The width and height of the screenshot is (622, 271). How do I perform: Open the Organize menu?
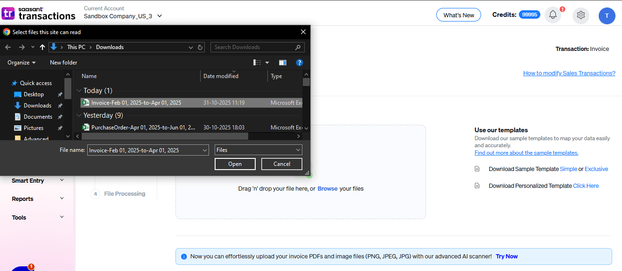click(x=21, y=62)
